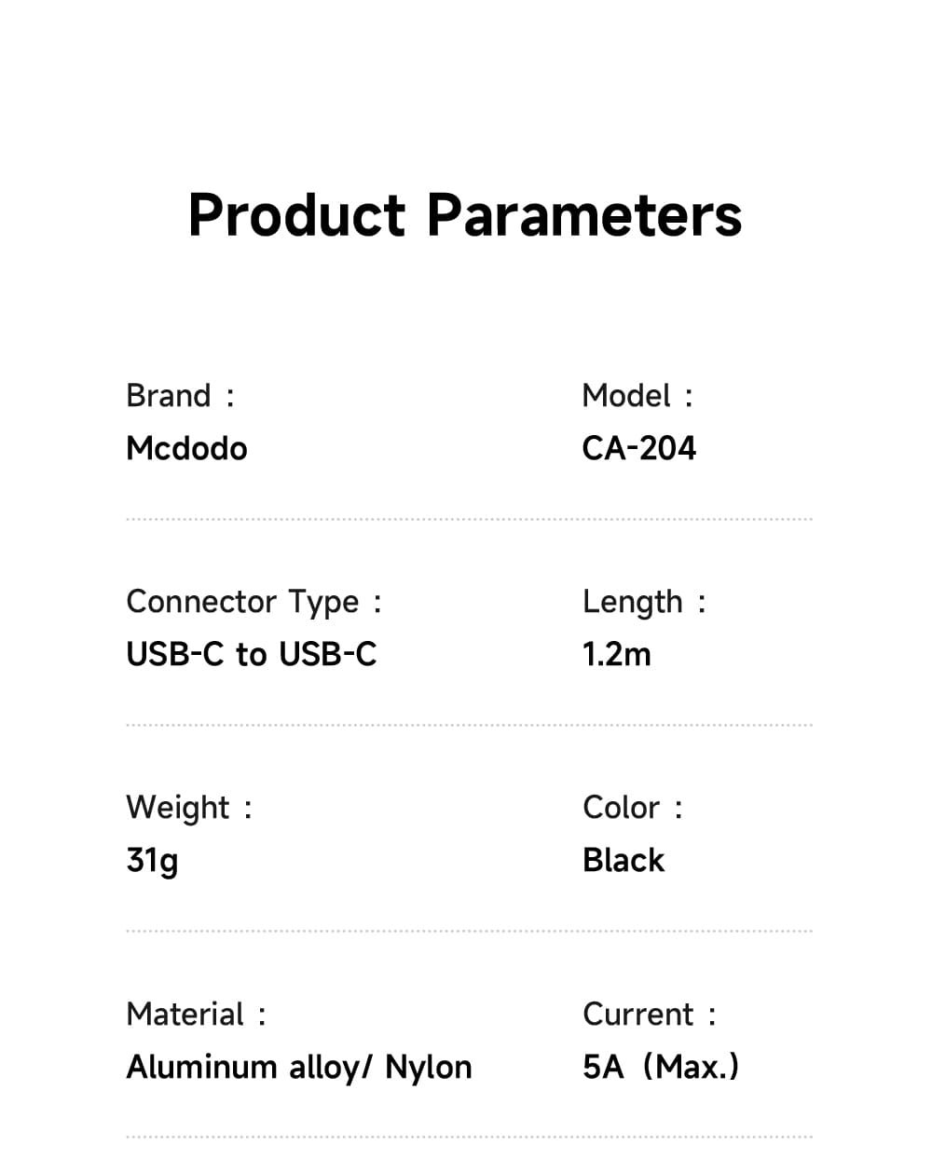The height and width of the screenshot is (1172, 932).
Task: Click the dotted divider below the Weight row
Action: pyautogui.click(x=469, y=931)
